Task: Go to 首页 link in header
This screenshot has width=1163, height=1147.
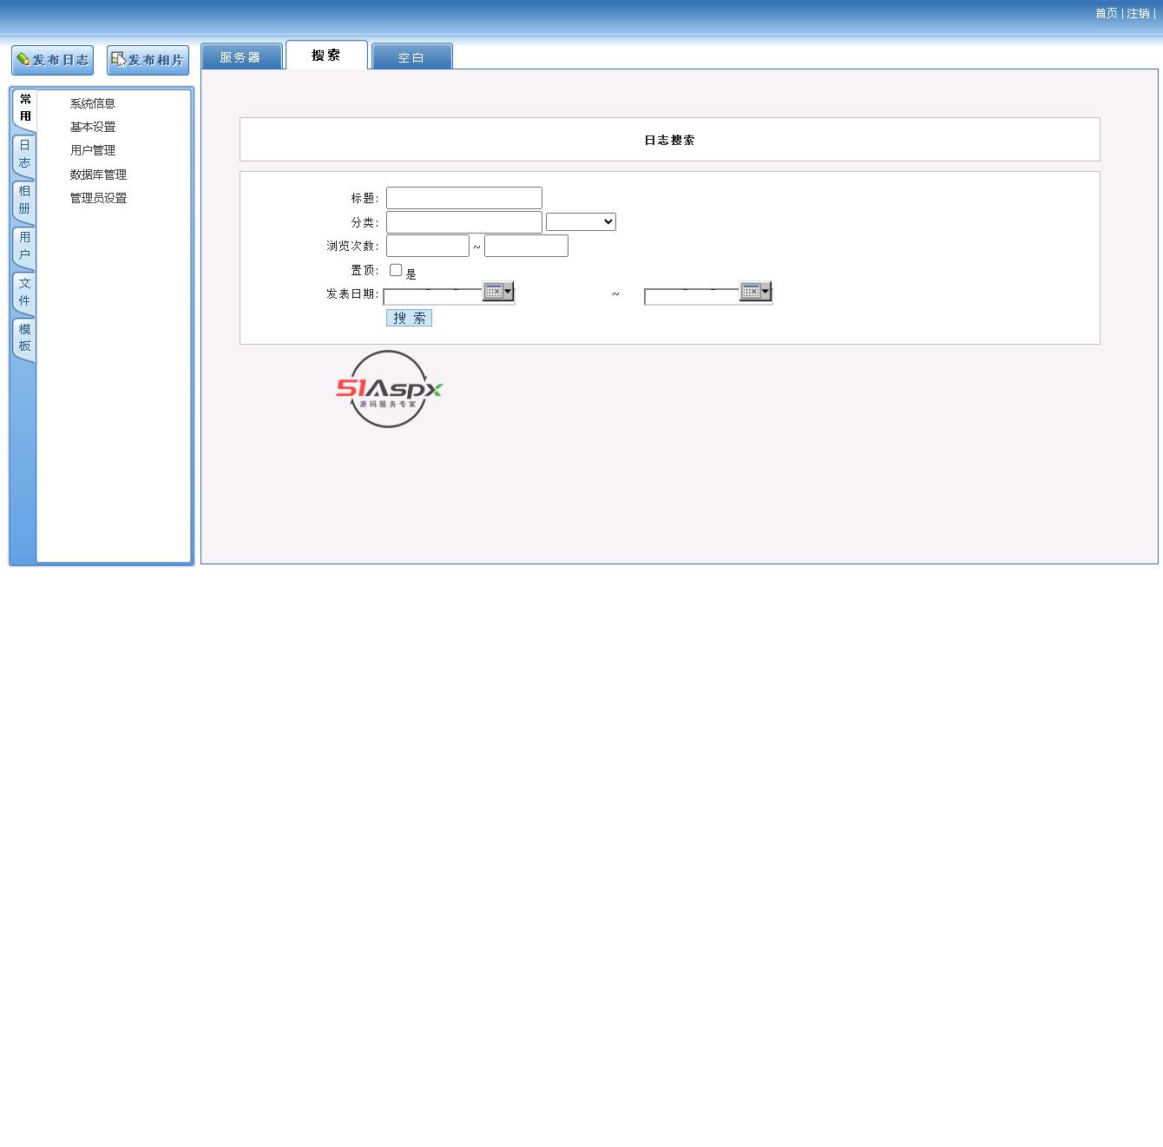Action: [x=1107, y=13]
